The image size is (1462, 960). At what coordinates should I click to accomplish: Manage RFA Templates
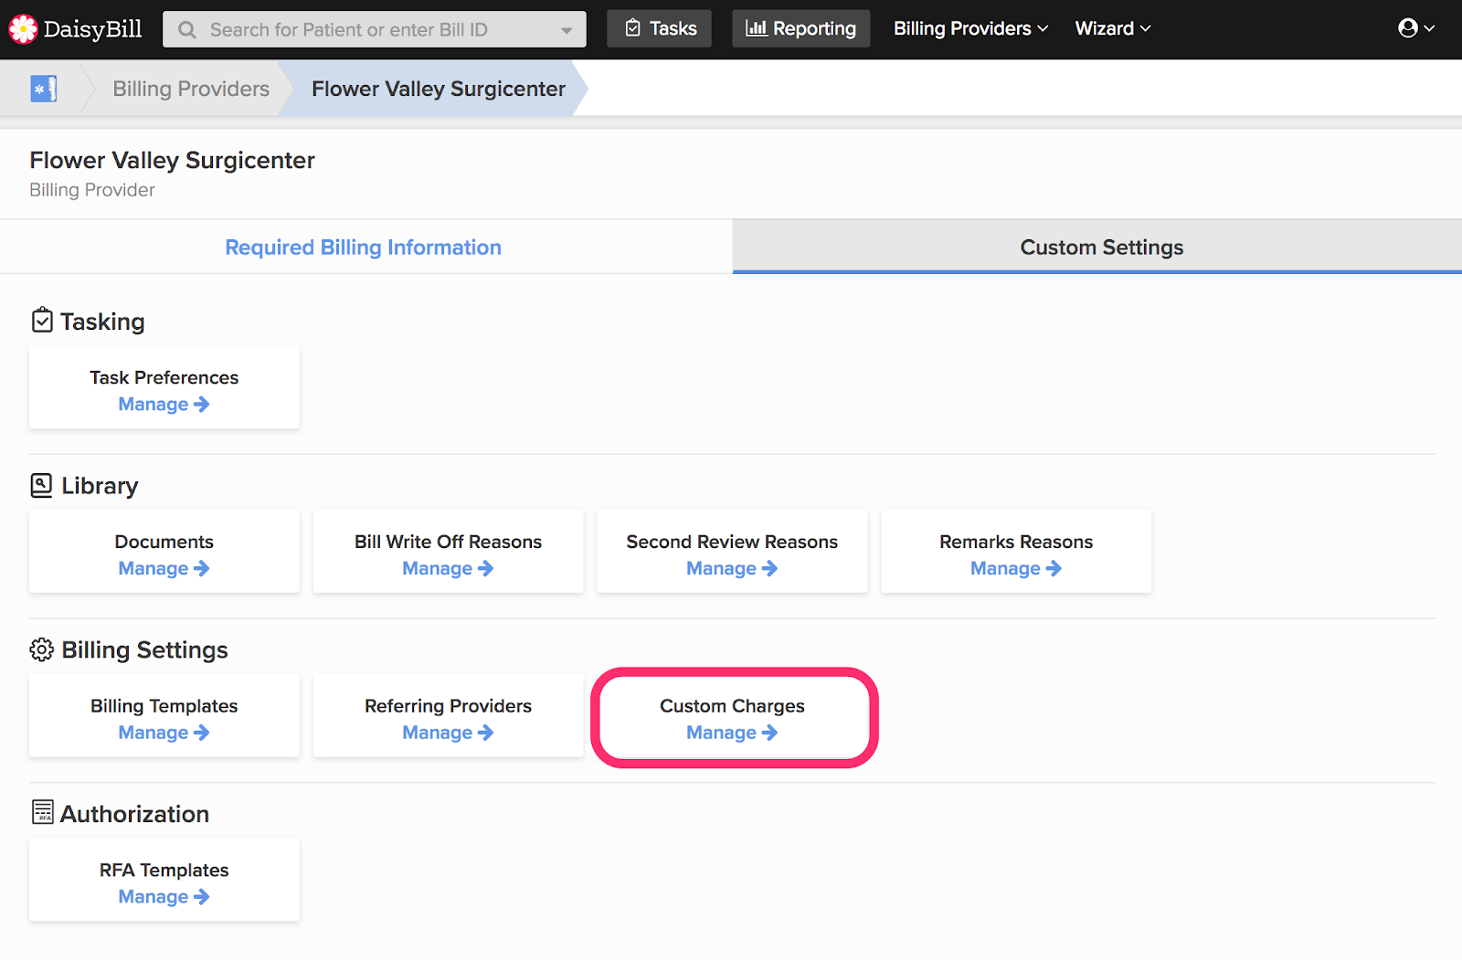[164, 897]
